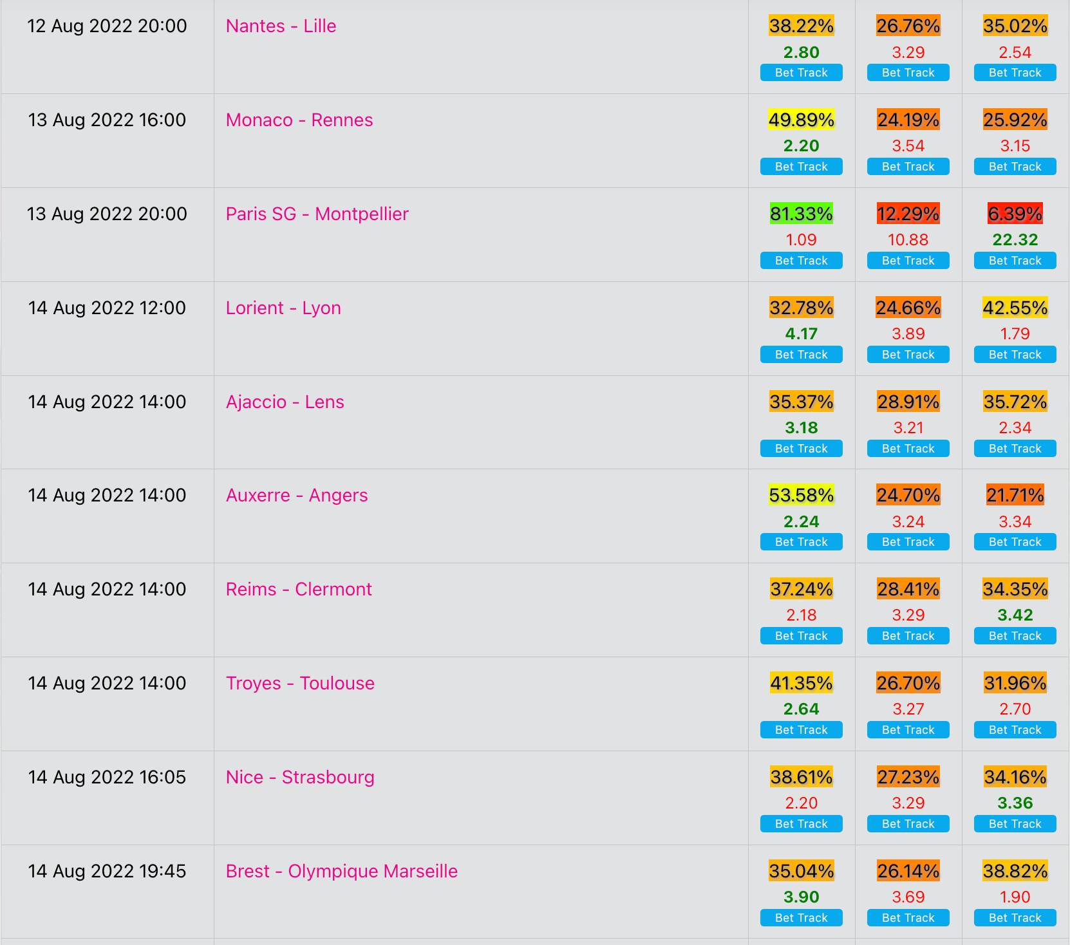This screenshot has height=945, width=1070.
Task: Click Bet Track under Monaco home odds 2.20
Action: [802, 167]
